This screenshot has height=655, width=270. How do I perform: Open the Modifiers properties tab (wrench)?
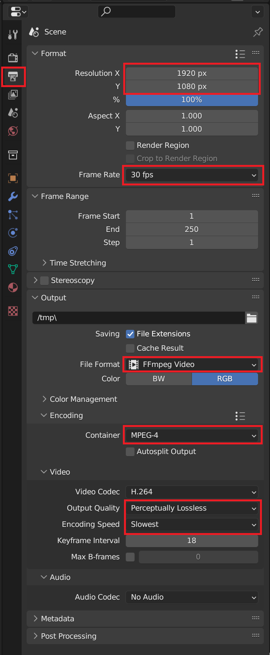tap(13, 196)
